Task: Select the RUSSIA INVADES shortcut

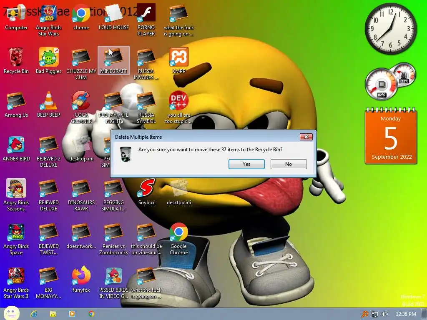Action: [146, 64]
